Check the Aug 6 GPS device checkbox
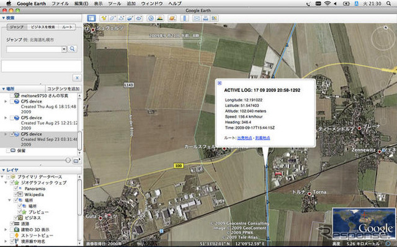This screenshot has height=247, width=397. pos(12,102)
